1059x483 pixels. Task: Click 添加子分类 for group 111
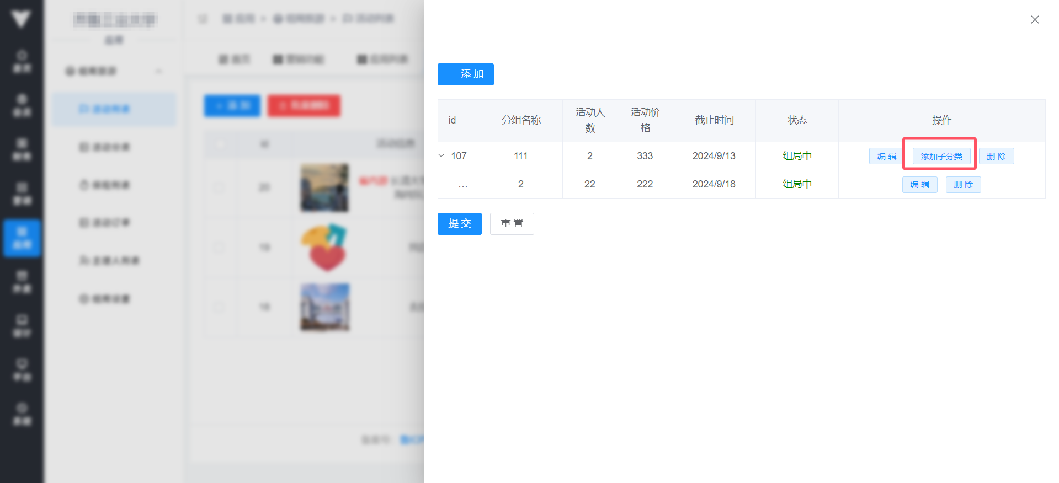pos(941,157)
